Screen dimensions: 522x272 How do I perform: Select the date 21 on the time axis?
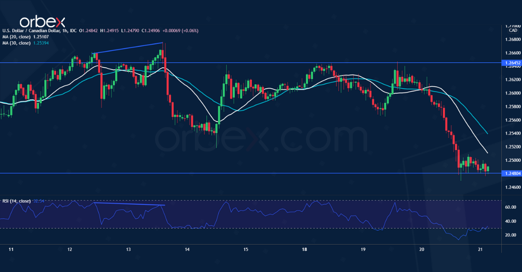tap(480, 250)
